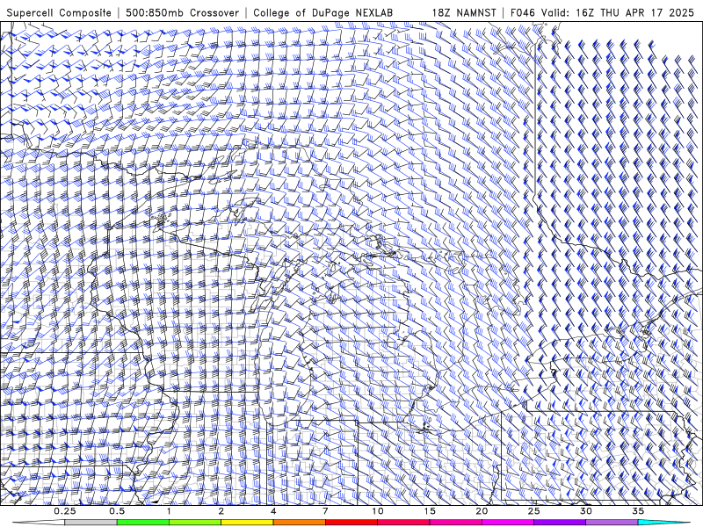Select the magenta segment between 20 and 25
The height and width of the screenshot is (527, 703).
pos(508,523)
